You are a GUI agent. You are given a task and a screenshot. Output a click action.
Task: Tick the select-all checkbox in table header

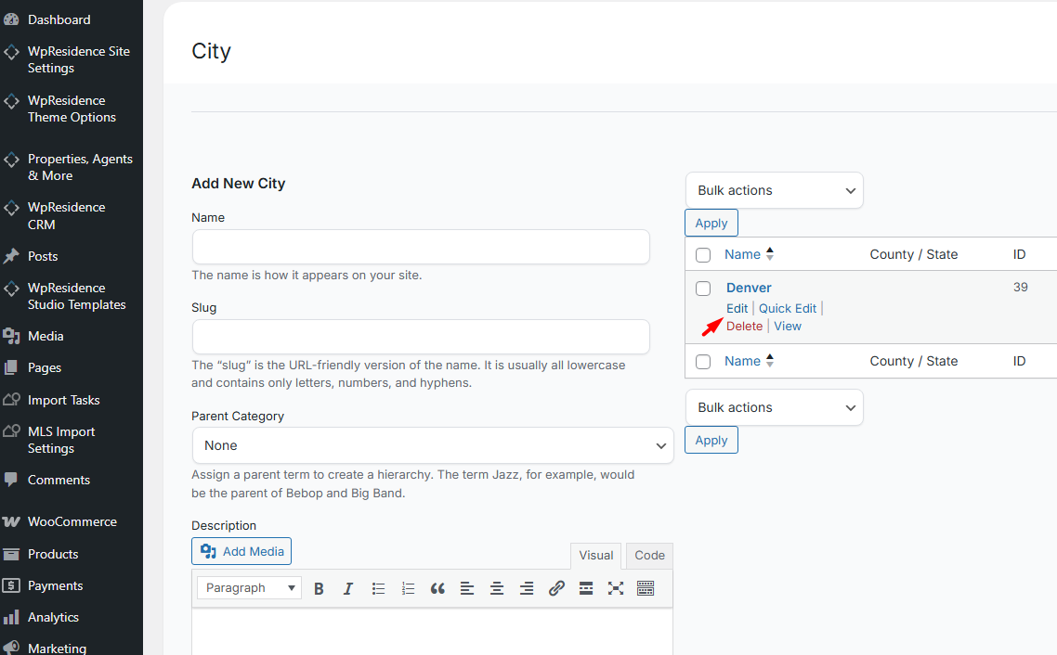(x=703, y=255)
